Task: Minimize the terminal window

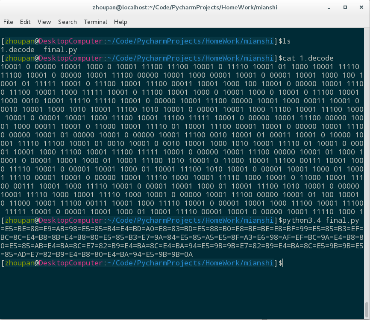Action: 329,8
